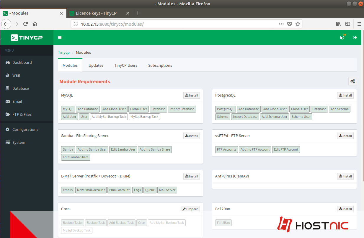Open module settings via the gear icon
This screenshot has height=238, width=364.
352,81
